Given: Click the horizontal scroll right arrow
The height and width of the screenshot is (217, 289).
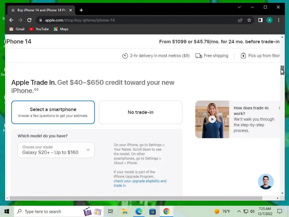Looking at the screenshot, I should point(278,198).
